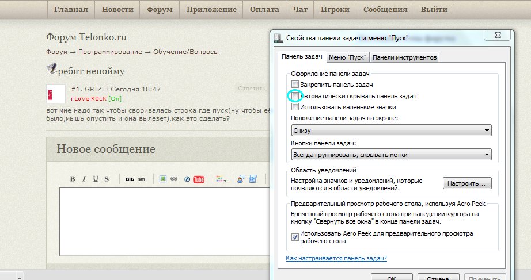Click the Форум Telonko.ru heading

(86, 37)
